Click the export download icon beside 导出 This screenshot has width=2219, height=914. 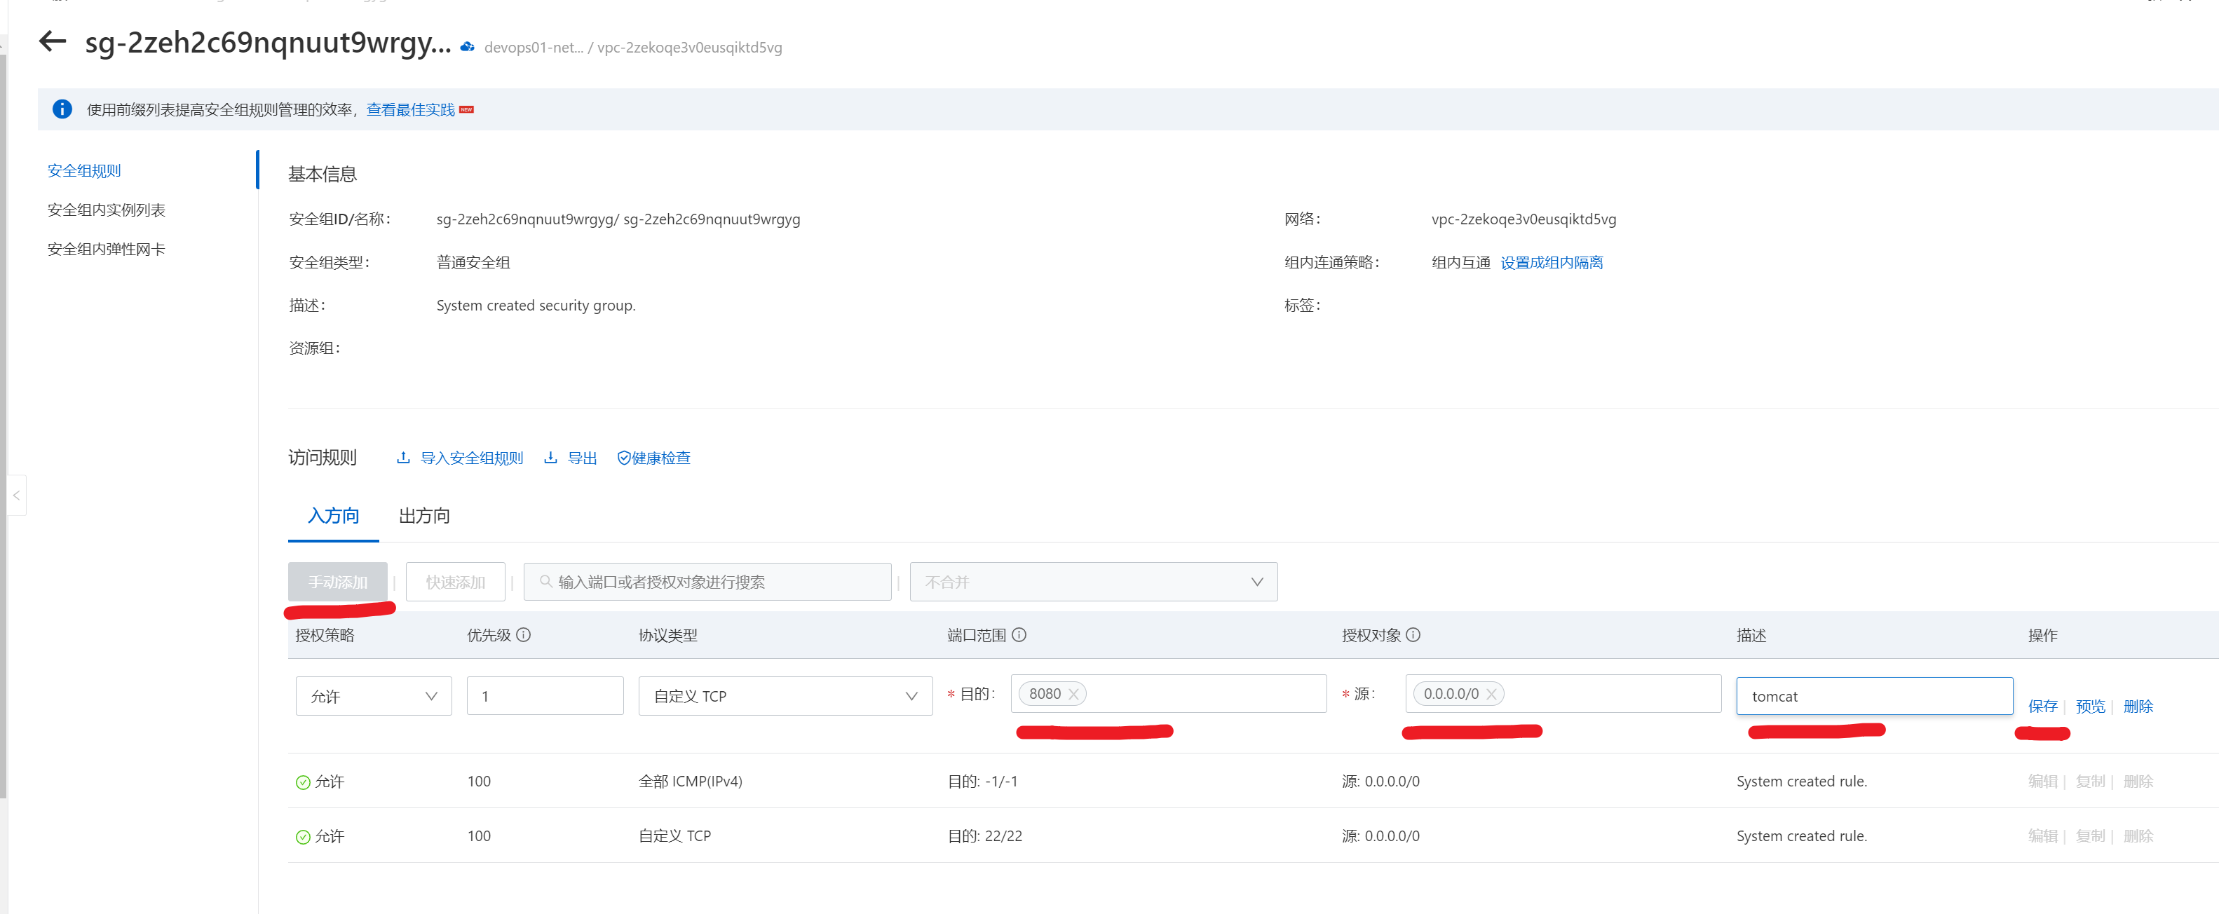pos(550,458)
